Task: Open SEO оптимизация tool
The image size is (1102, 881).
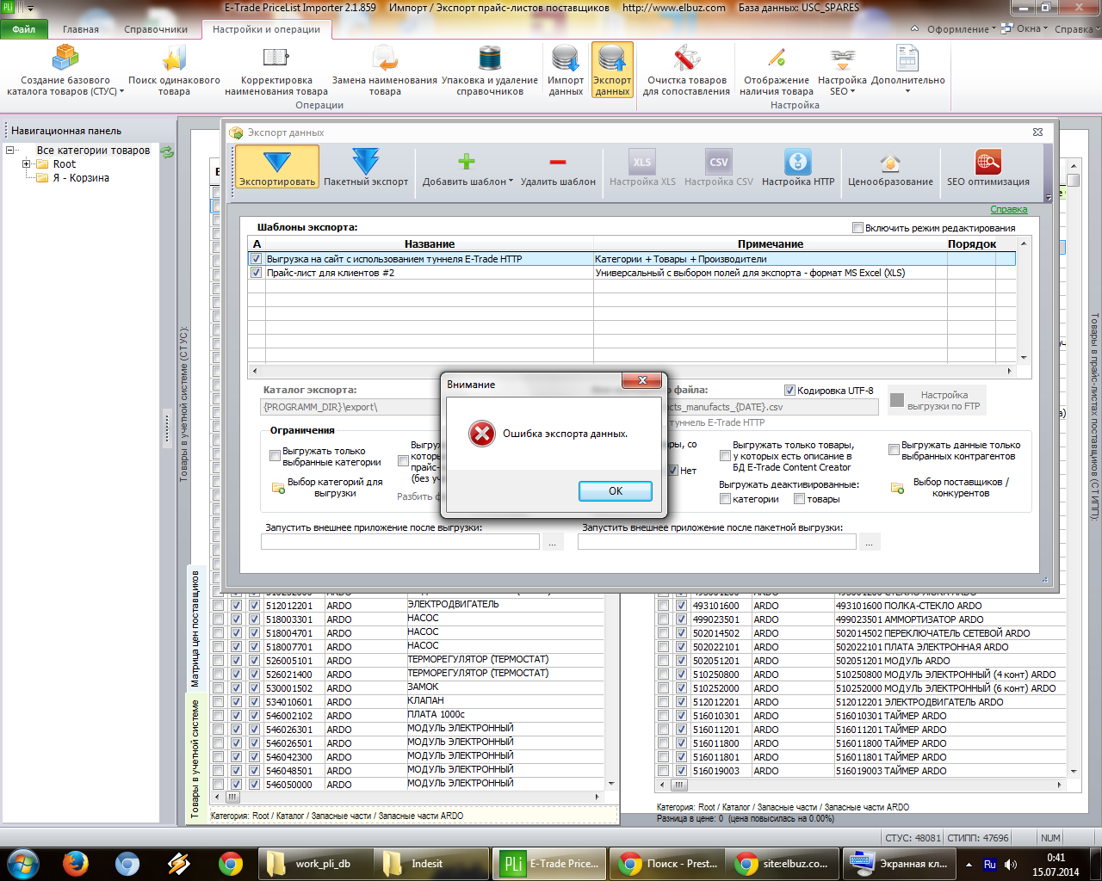Action: tap(987, 166)
